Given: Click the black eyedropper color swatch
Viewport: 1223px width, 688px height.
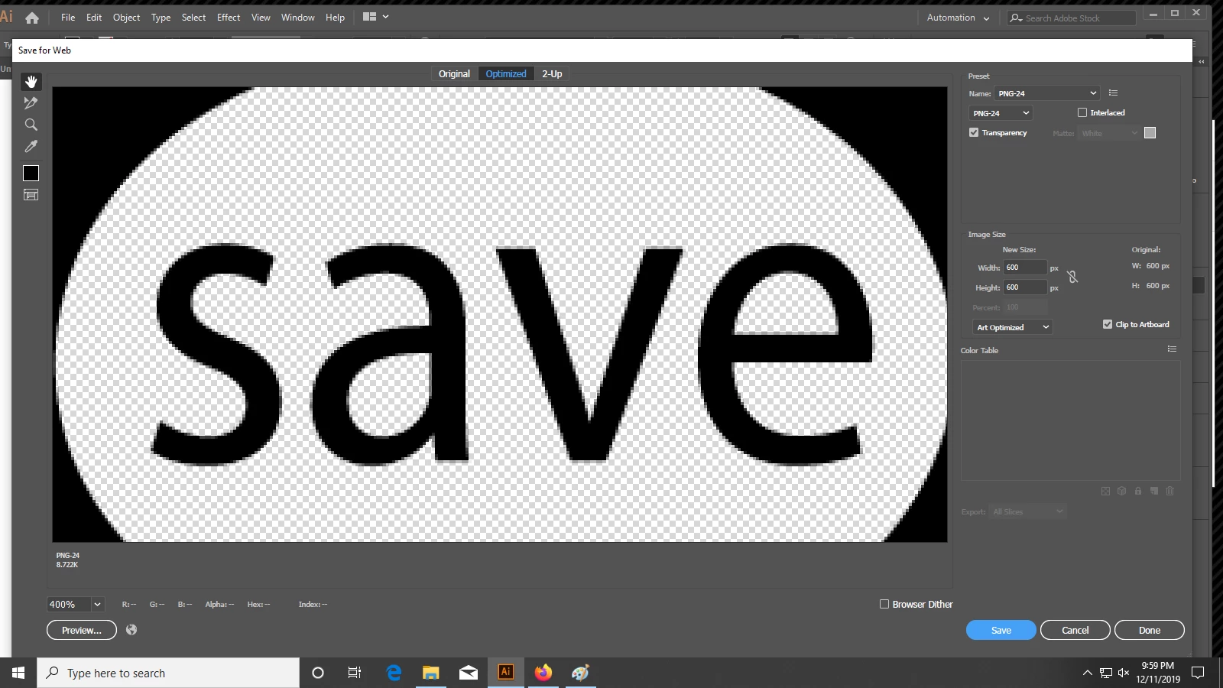Looking at the screenshot, I should pyautogui.click(x=31, y=174).
